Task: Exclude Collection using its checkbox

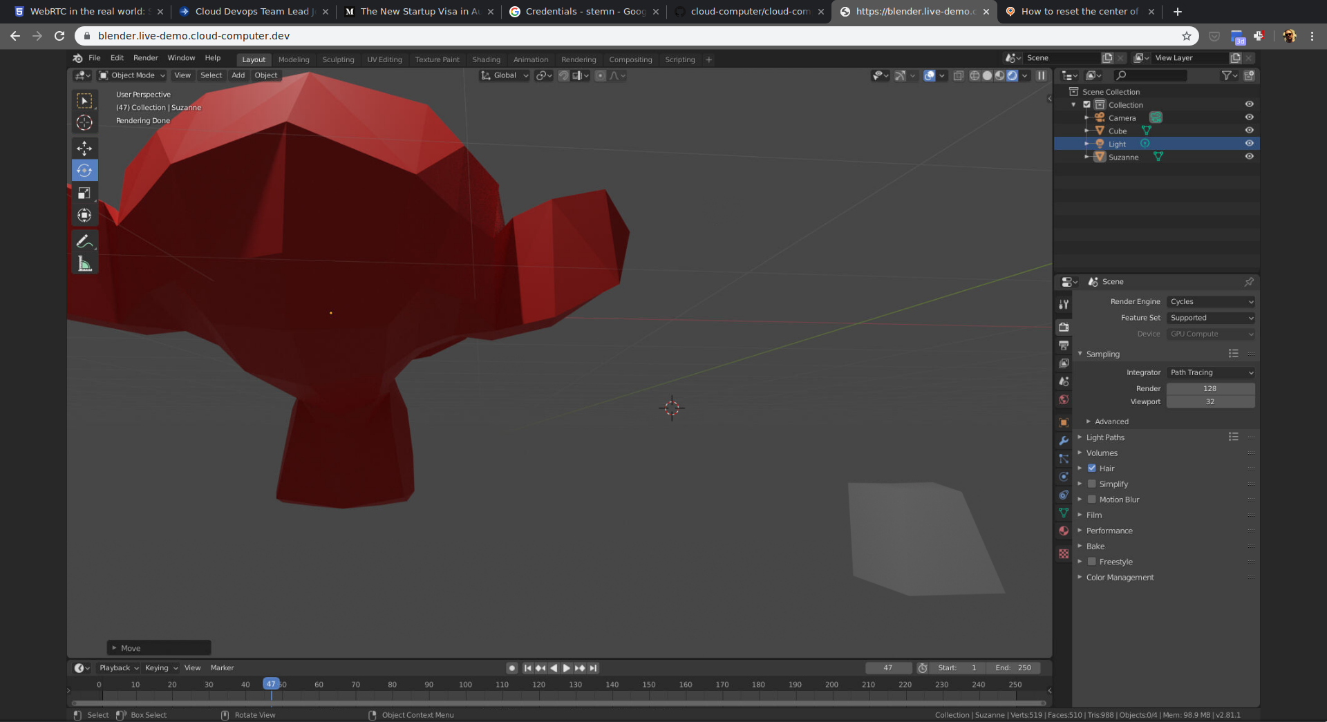Action: [1086, 105]
